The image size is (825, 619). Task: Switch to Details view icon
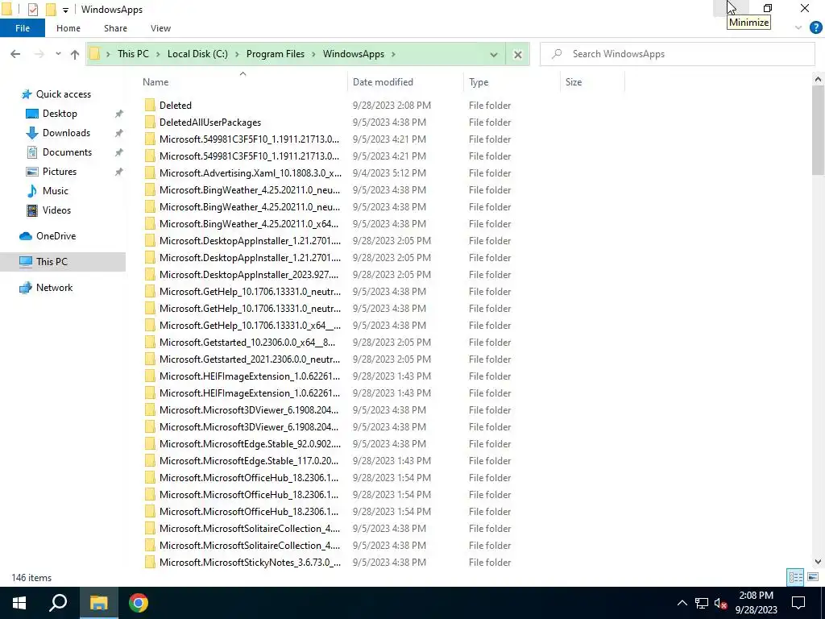[795, 577]
